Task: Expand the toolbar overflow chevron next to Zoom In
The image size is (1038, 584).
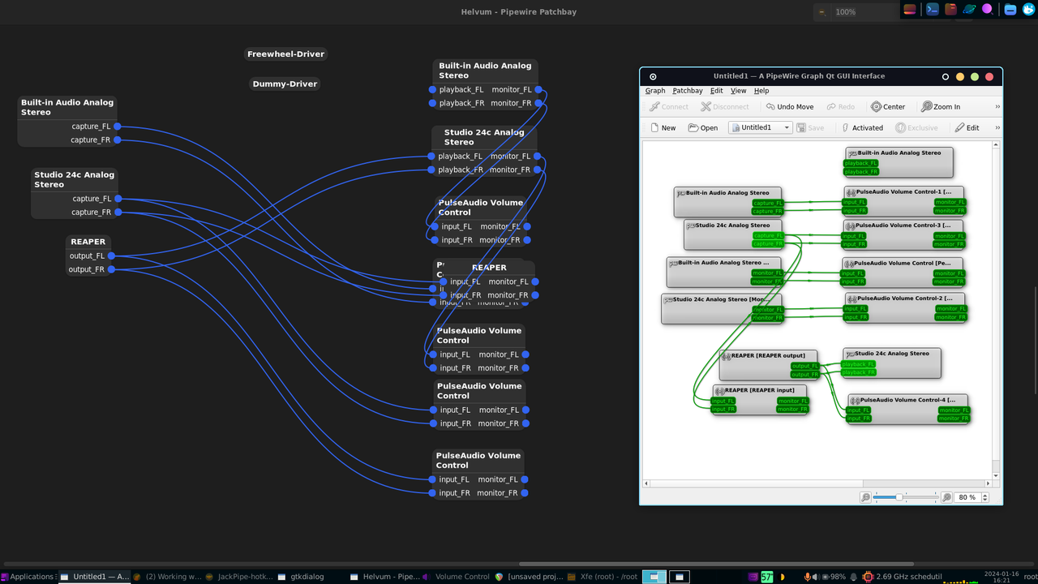Action: pyautogui.click(x=997, y=106)
